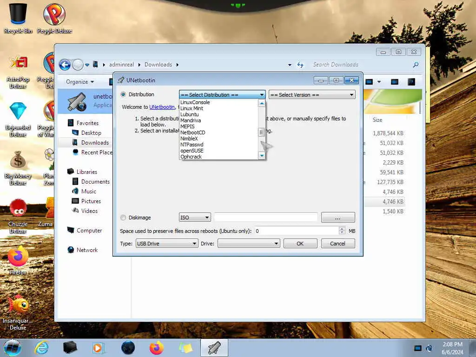Image resolution: width=476 pixels, height=357 pixels.
Task: Click the distribution list scroll down arrow
Action: point(261,156)
